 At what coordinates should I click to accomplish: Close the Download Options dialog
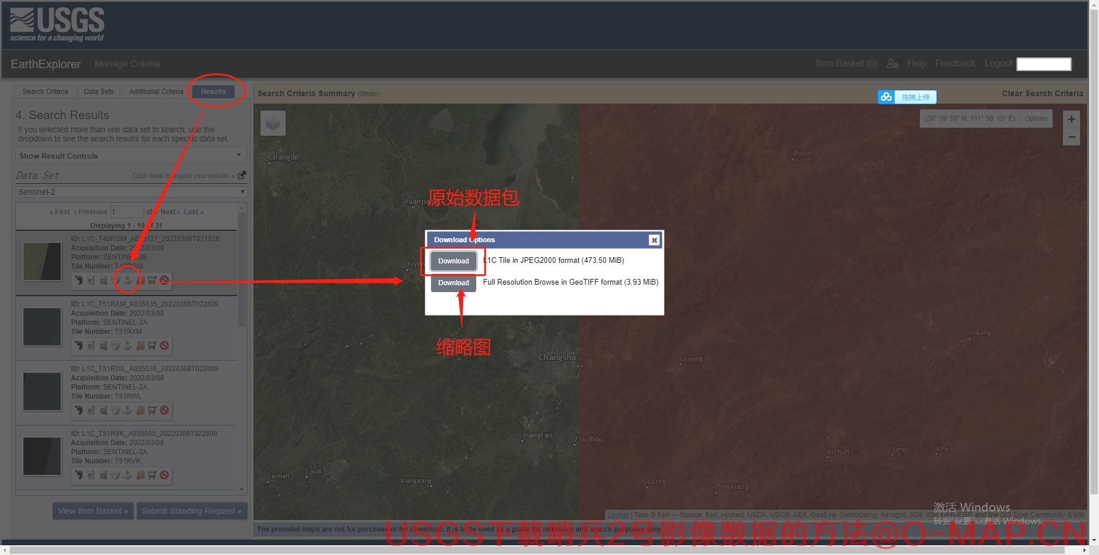tap(654, 240)
